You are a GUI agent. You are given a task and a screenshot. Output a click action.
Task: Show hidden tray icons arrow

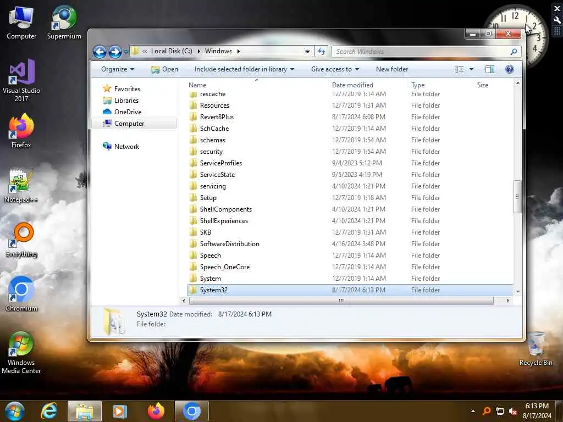(473, 411)
